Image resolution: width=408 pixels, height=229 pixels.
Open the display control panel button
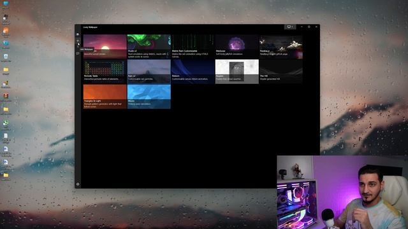(290, 27)
